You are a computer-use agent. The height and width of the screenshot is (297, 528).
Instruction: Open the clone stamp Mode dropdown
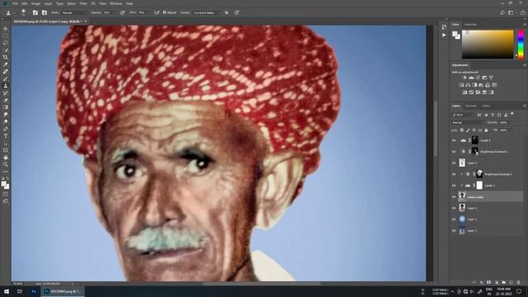pyautogui.click(x=75, y=12)
